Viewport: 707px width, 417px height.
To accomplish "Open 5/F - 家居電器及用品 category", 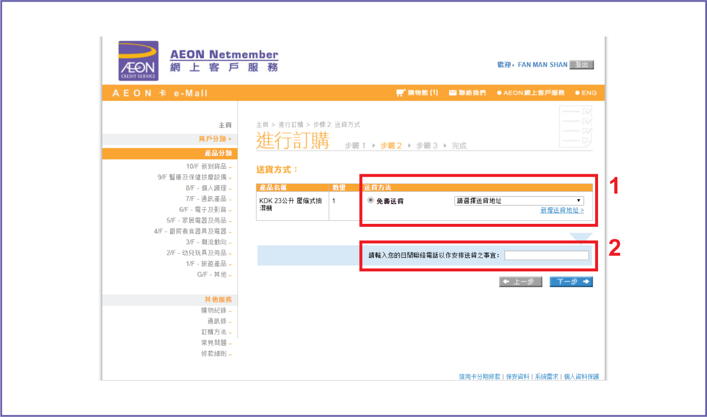I will 199,220.
